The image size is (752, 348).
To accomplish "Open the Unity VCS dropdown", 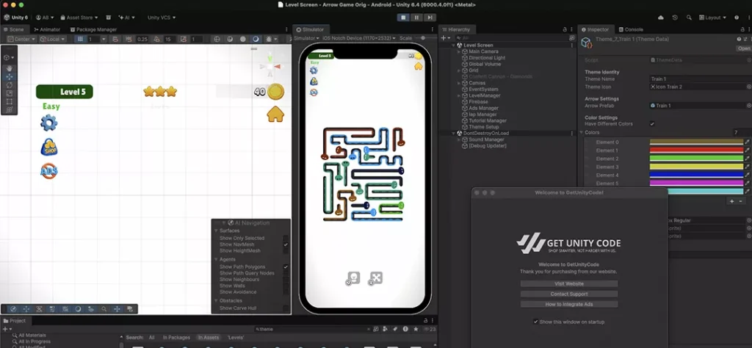I will [161, 18].
